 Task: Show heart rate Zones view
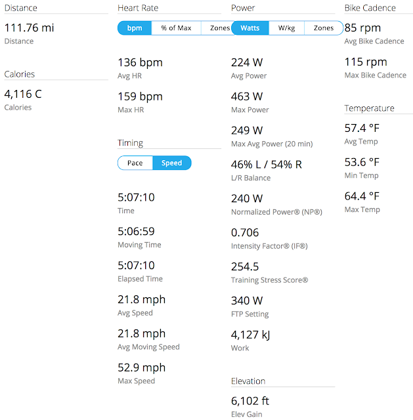pos(219,28)
